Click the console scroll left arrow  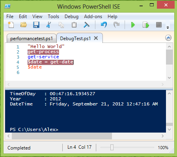[x=9, y=136]
